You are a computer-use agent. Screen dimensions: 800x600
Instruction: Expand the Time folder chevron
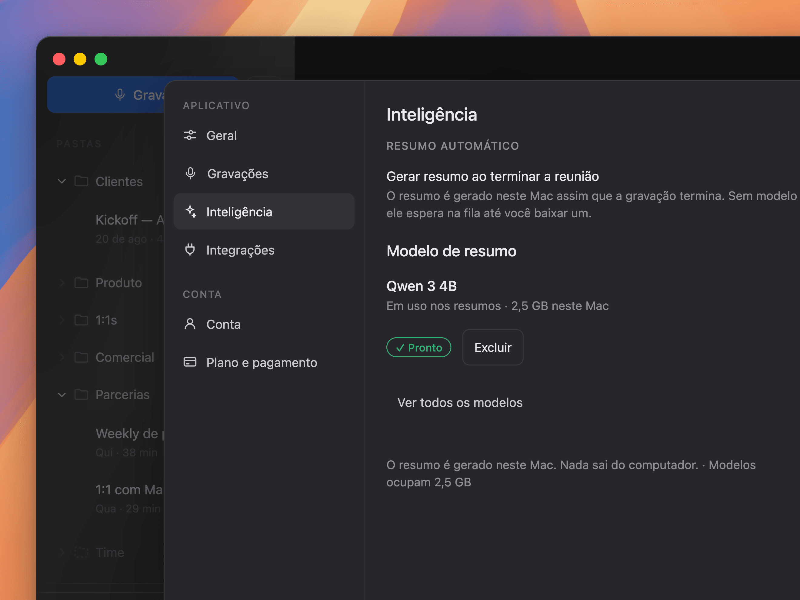(x=62, y=552)
